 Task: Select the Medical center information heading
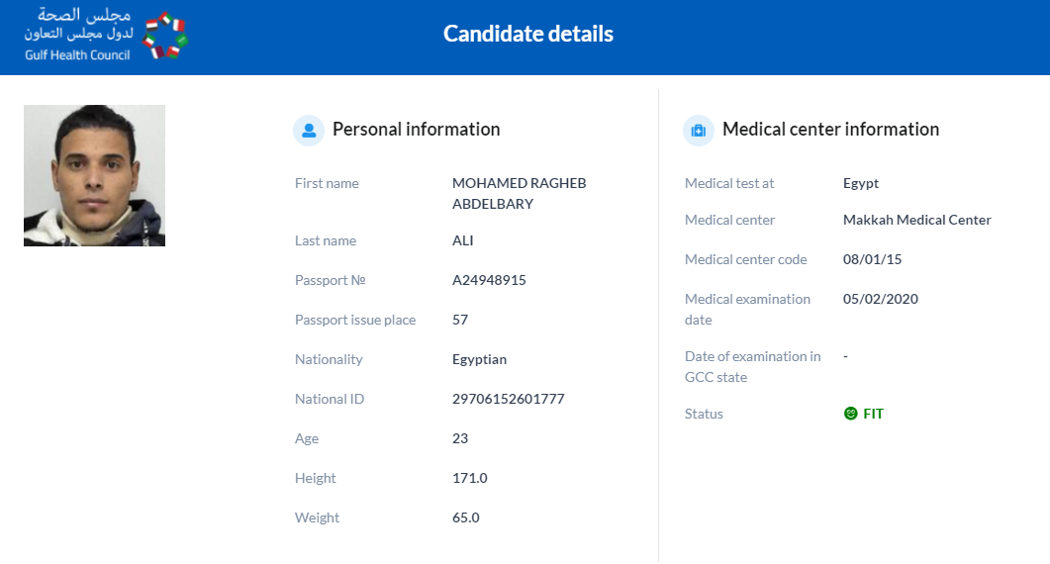pos(831,130)
